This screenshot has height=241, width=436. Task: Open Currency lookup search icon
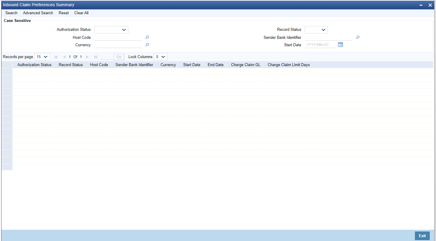tap(147, 45)
